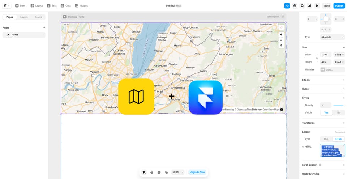
Task: Click the left position field 0
Action: click(x=312, y=19)
